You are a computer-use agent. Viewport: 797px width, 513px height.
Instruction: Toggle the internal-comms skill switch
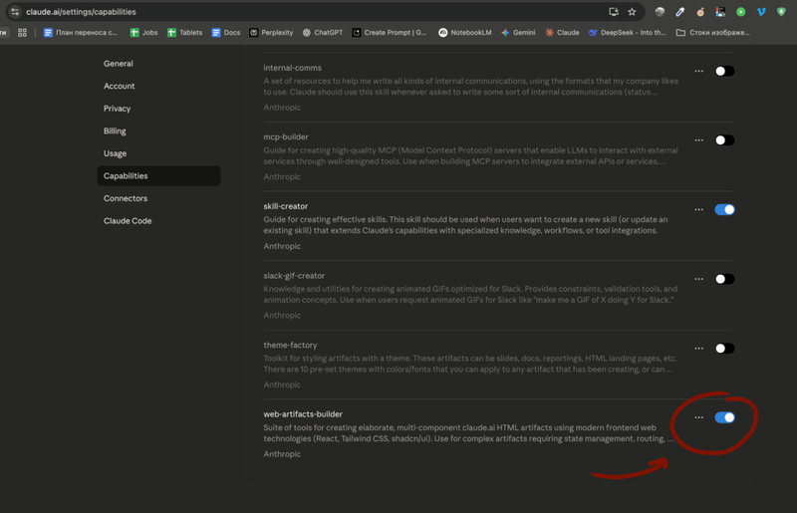[x=724, y=71]
